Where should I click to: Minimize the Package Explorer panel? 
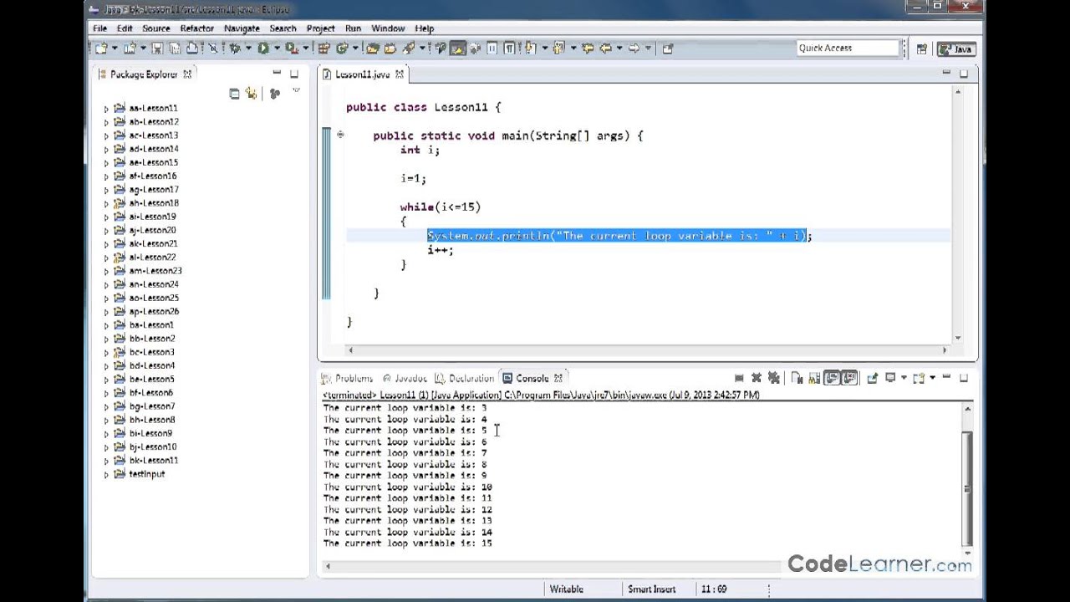[x=277, y=74]
